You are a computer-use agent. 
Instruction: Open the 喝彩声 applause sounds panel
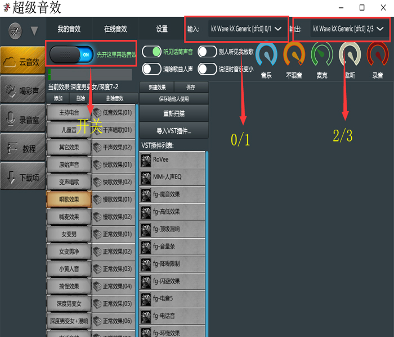(x=23, y=90)
